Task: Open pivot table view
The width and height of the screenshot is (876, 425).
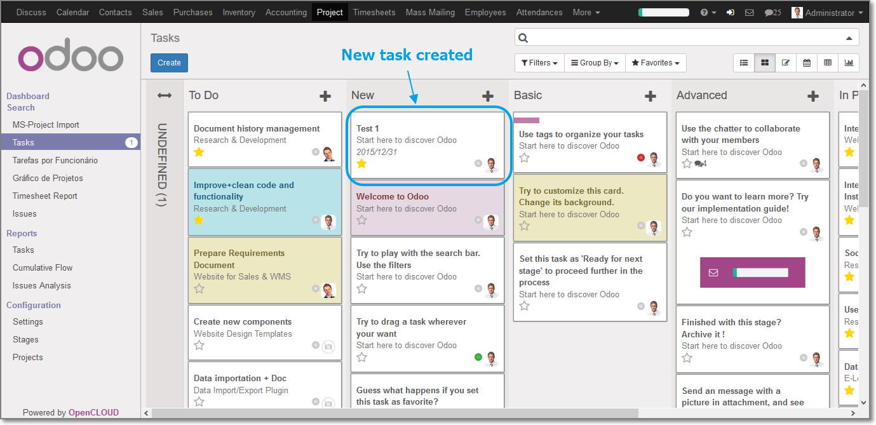Action: [828, 63]
